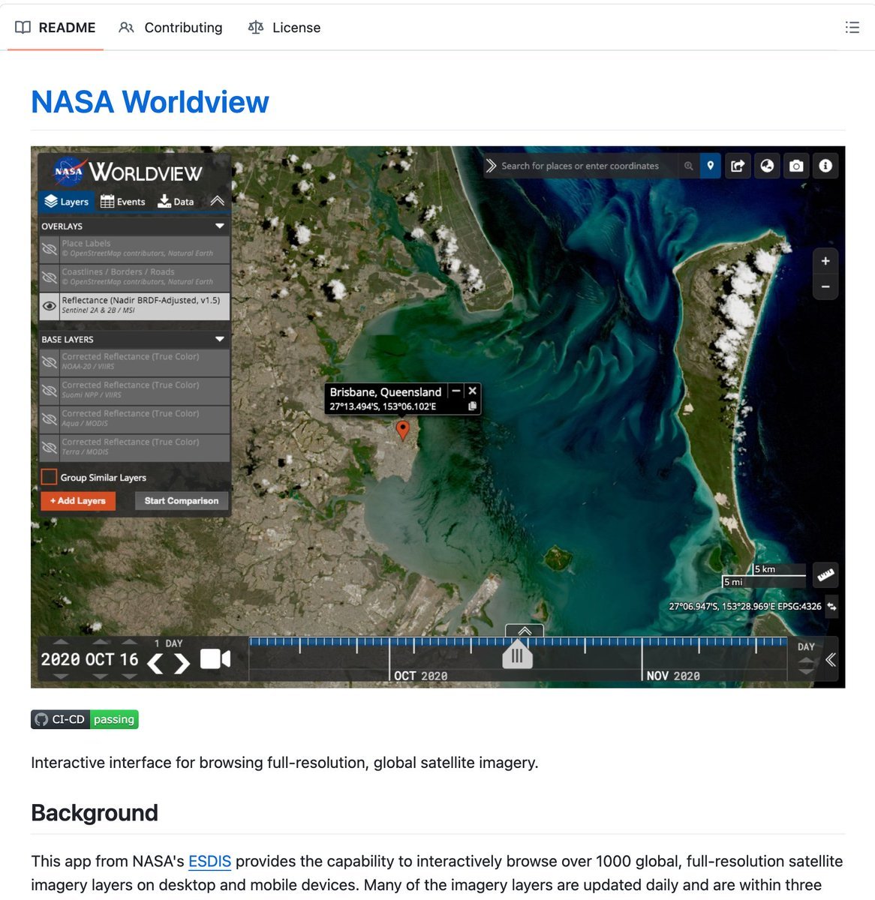Open the Data tab in Worldview

[176, 202]
